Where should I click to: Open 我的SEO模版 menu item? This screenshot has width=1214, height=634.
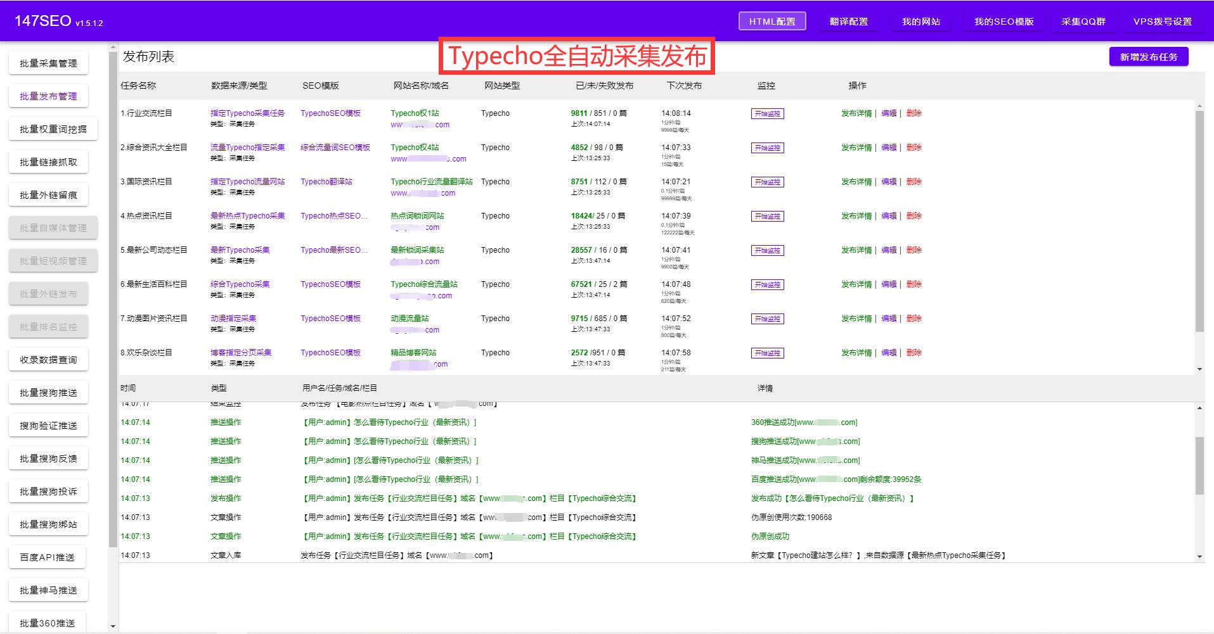point(1004,22)
